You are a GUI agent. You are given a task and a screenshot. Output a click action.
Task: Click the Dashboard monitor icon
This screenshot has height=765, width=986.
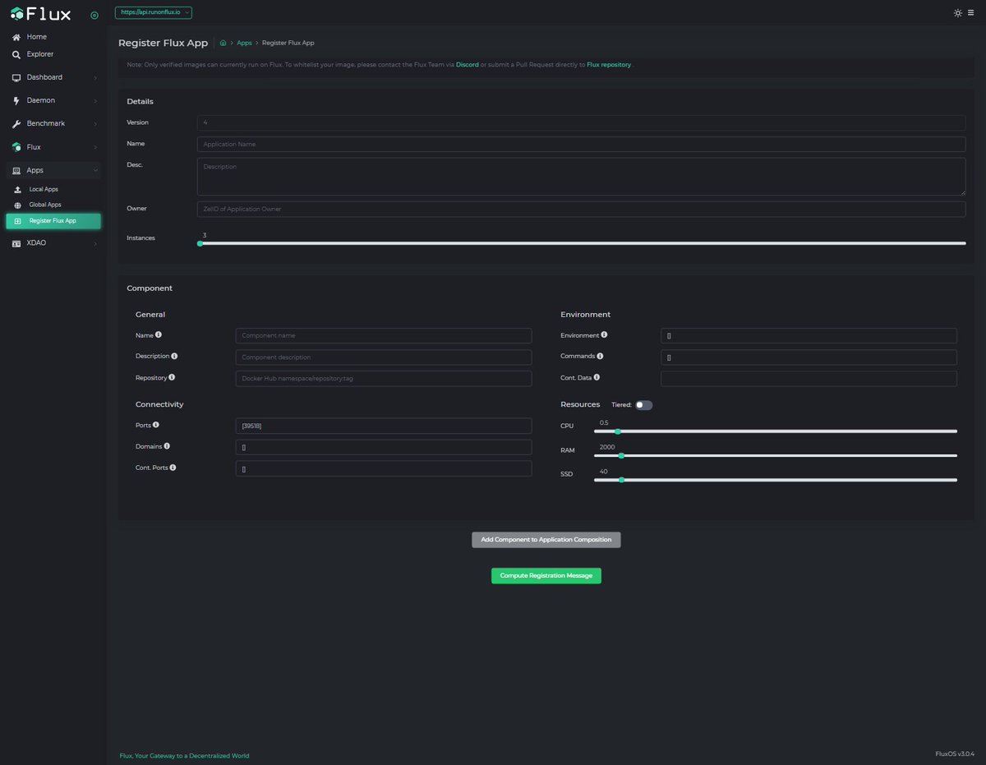tap(16, 77)
